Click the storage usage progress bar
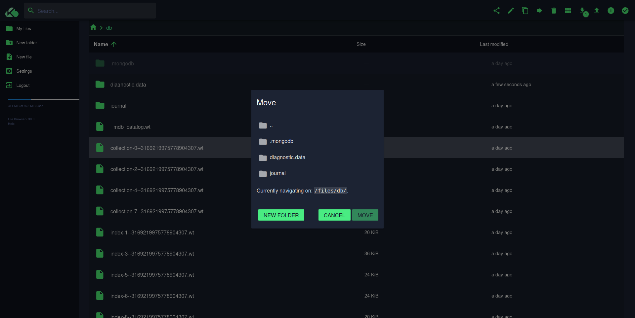Image resolution: width=635 pixels, height=318 pixels. pos(43,99)
